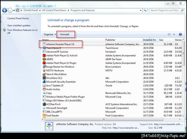Sort by Size column header
The image size is (187, 139).
(x=161, y=40)
